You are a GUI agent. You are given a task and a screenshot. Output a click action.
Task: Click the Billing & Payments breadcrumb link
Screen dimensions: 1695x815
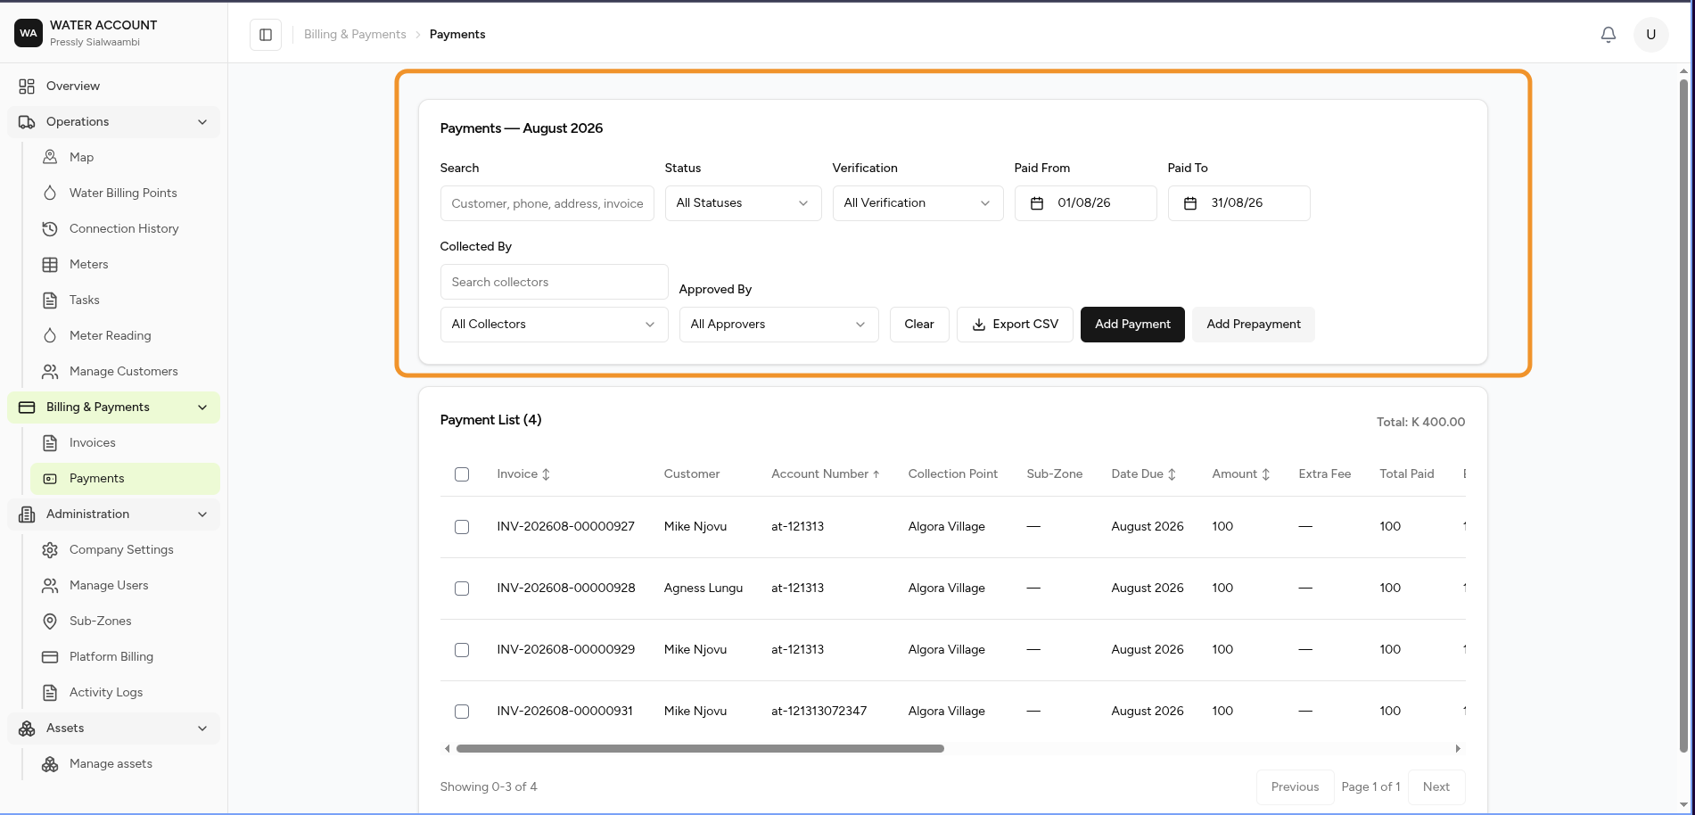coord(355,35)
